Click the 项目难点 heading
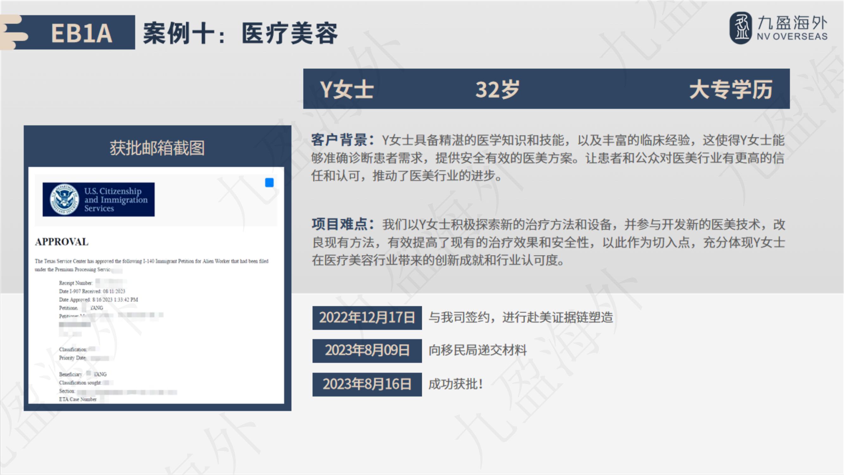The height and width of the screenshot is (475, 844). 343,224
